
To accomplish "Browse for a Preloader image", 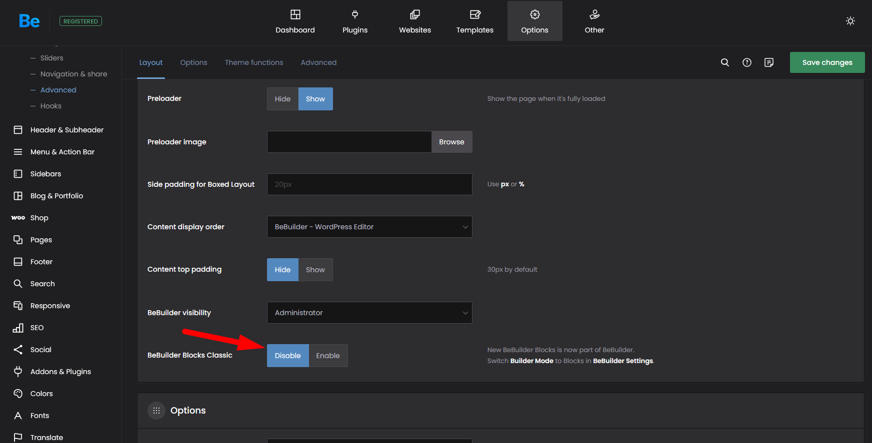I will (451, 142).
